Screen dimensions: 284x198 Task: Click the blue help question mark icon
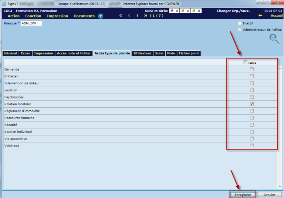coord(101,16)
